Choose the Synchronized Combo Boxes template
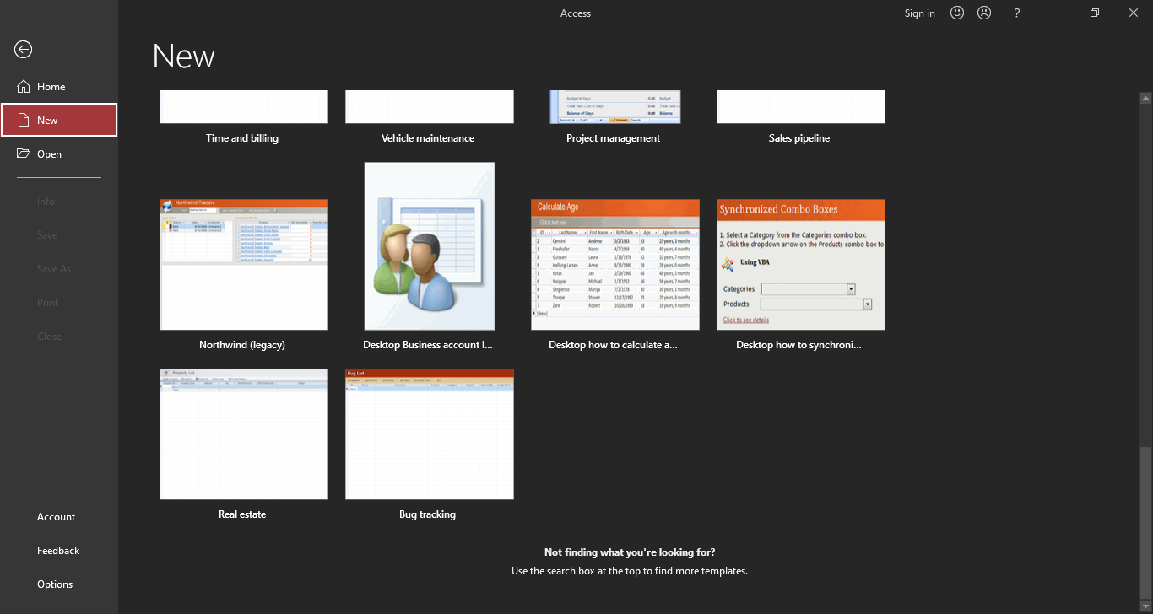Screen dimensions: 1153x614 coord(801,265)
